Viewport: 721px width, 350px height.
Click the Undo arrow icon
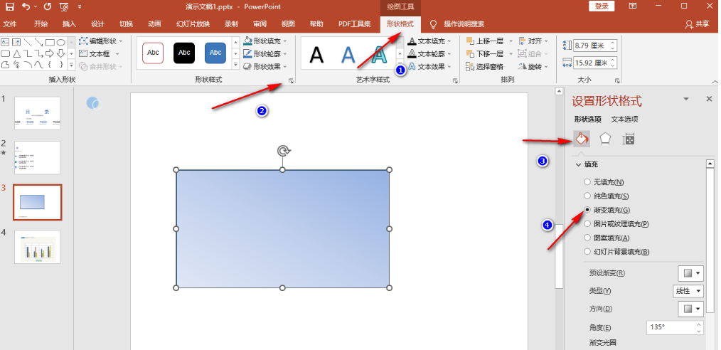26,6
